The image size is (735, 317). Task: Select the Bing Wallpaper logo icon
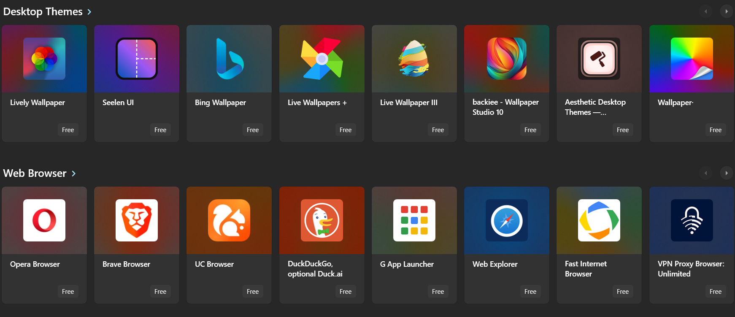pos(229,59)
